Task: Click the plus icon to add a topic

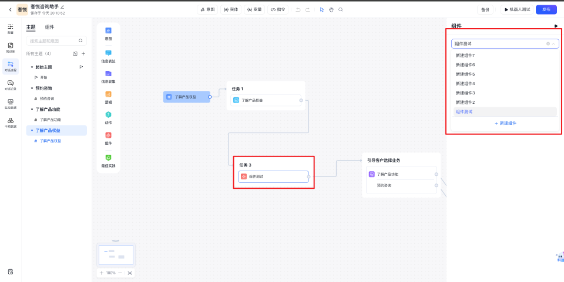Action: [x=83, y=53]
